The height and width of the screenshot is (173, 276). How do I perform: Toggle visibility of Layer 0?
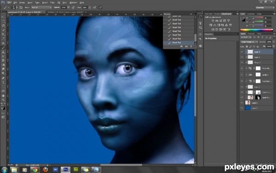click(242, 103)
